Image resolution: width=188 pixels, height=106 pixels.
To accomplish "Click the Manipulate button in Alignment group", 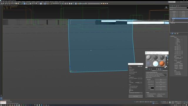I will pos(178,62).
